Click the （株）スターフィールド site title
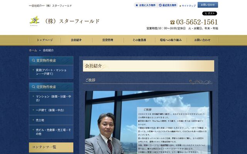Screen dimensions: 247x154 click(72, 21)
